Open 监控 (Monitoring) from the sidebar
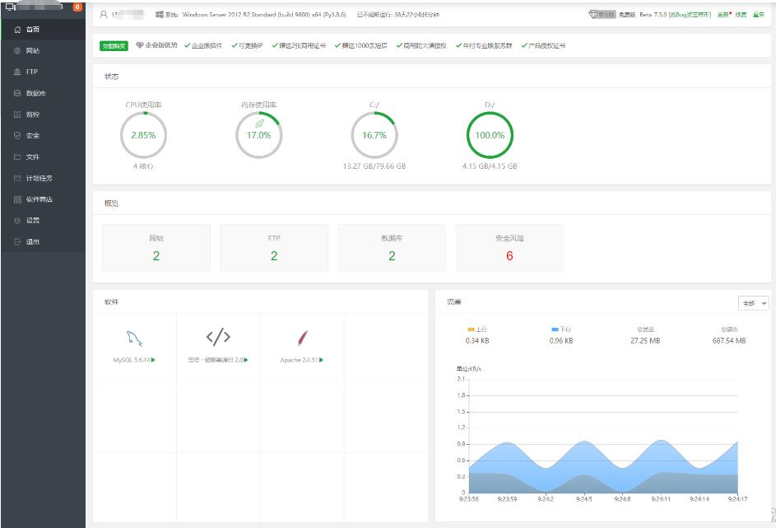 (x=33, y=114)
